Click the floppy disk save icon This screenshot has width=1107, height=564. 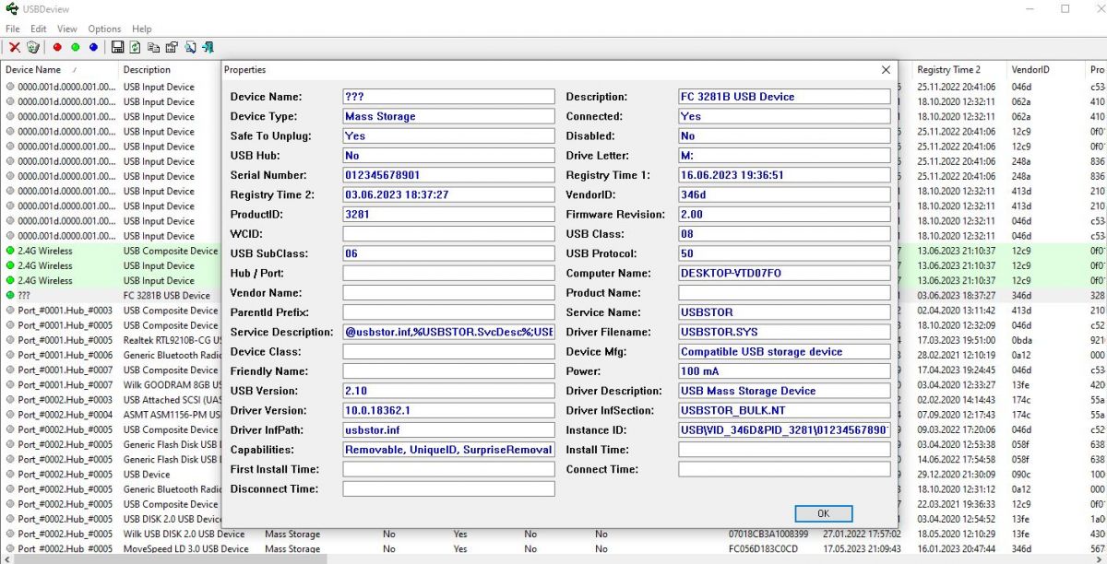[117, 47]
